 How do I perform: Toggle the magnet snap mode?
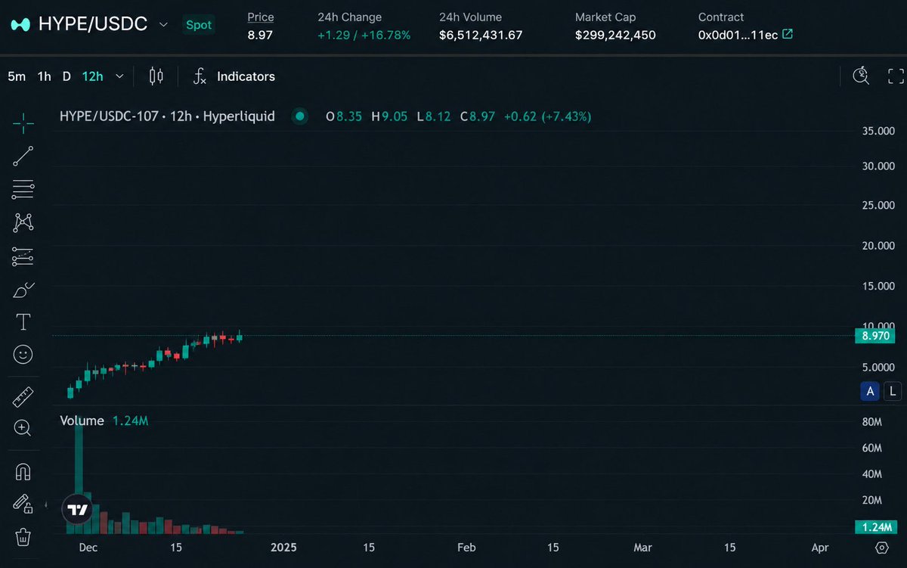23,472
